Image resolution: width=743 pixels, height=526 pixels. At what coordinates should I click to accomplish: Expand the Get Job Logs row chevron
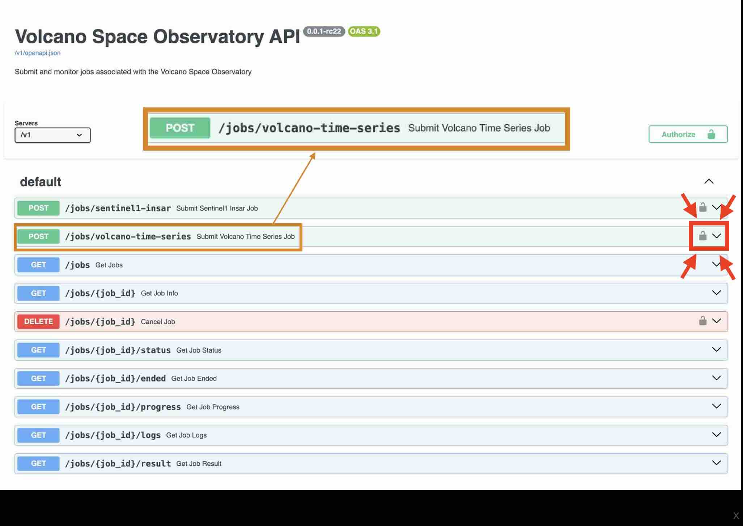click(716, 435)
